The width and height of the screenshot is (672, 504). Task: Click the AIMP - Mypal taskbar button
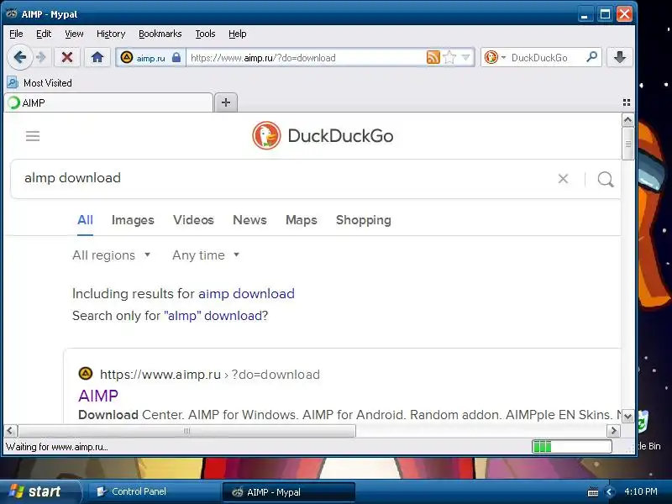288,492
